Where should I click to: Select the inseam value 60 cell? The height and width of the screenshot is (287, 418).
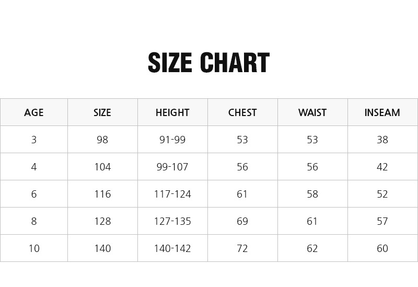click(382, 248)
